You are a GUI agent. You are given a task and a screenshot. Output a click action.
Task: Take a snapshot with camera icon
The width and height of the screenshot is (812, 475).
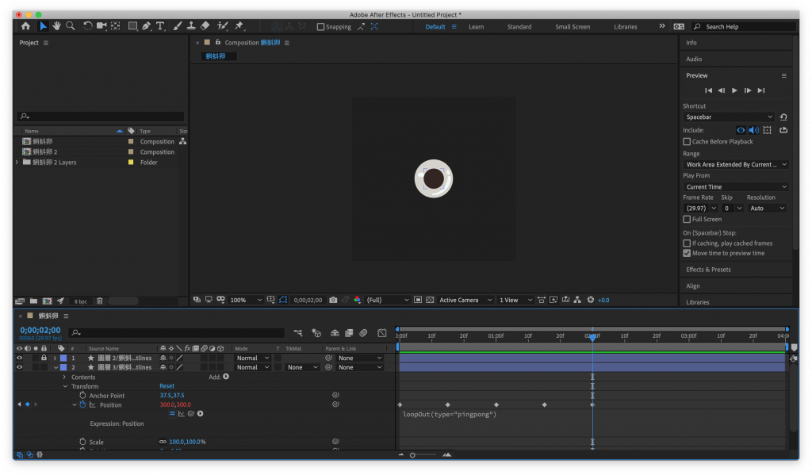333,300
